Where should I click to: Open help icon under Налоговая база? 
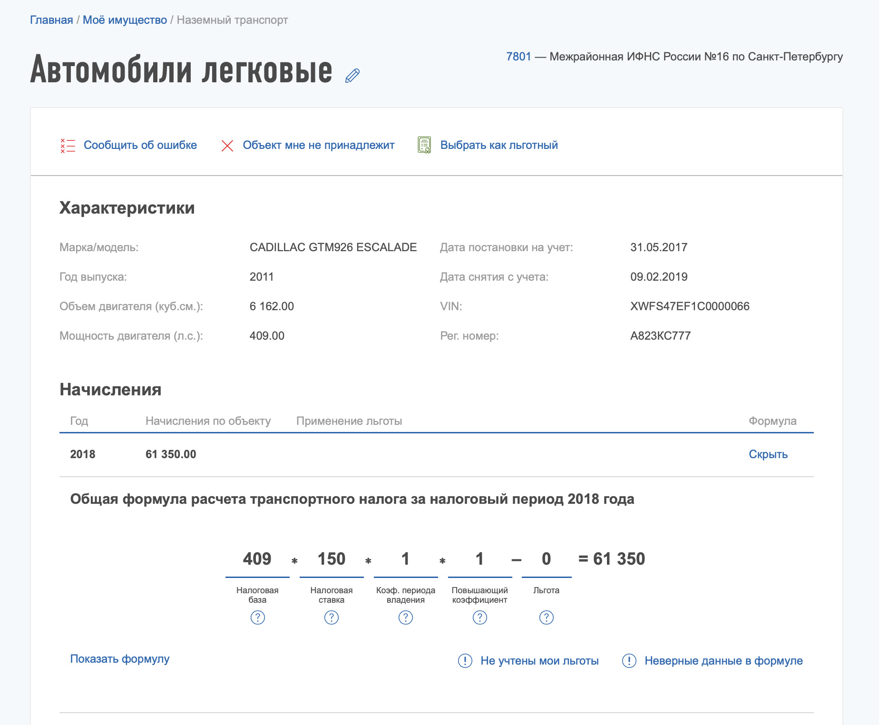[257, 617]
